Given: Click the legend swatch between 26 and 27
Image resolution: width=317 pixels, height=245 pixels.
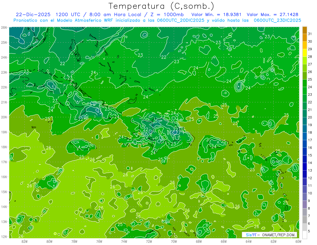Looking at the screenshot, I should (305, 68).
